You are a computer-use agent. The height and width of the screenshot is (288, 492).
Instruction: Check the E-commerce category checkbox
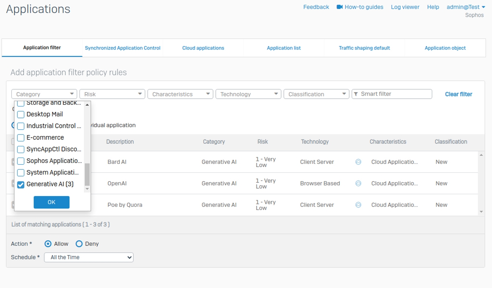[21, 138]
